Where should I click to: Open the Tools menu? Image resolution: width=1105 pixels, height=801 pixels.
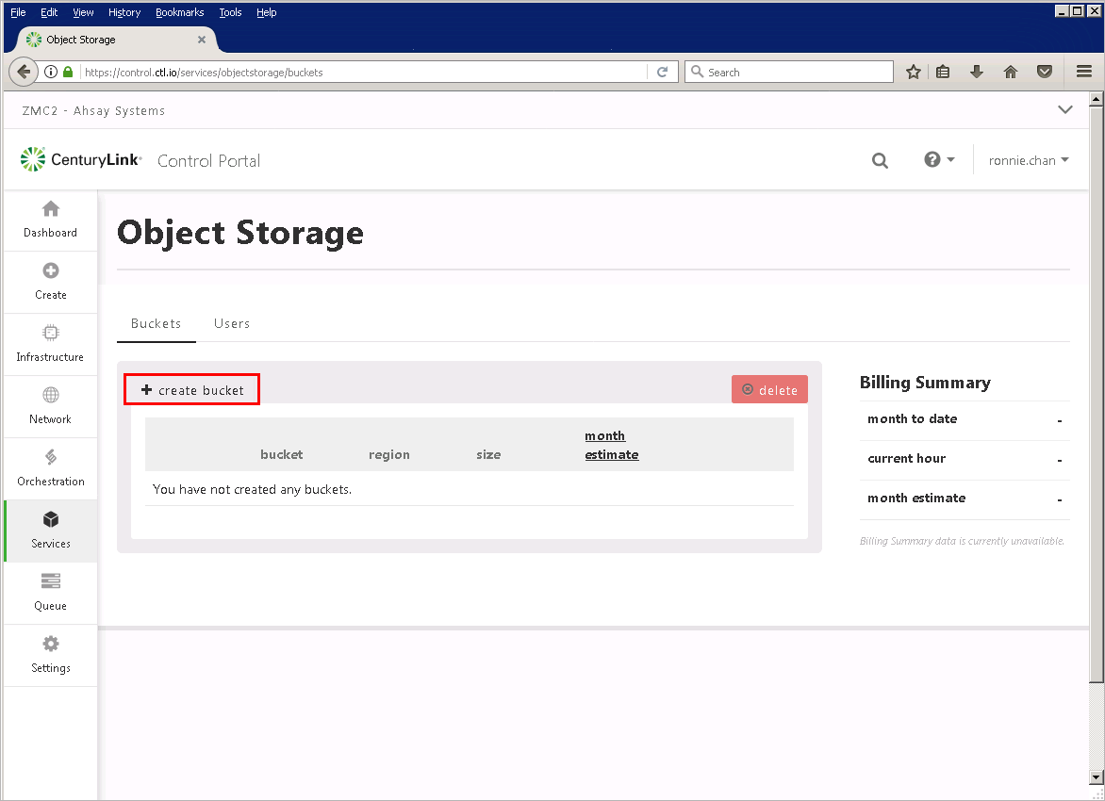[x=230, y=12]
